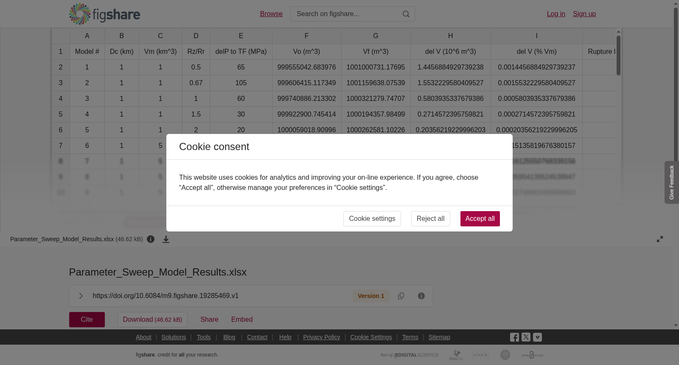Show version info icon

point(421,296)
